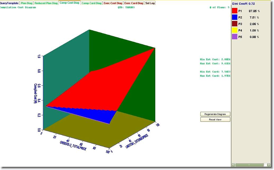Click the blue P2 color swatch
This screenshot has height=170, width=274.
[x=235, y=17]
